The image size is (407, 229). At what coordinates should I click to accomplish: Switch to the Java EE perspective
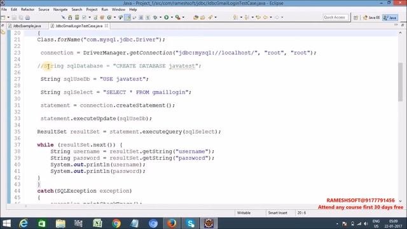coord(371,18)
